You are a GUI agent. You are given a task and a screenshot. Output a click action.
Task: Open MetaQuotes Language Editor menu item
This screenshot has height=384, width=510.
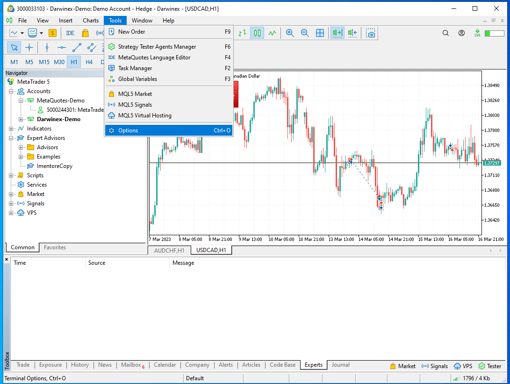[169, 57]
